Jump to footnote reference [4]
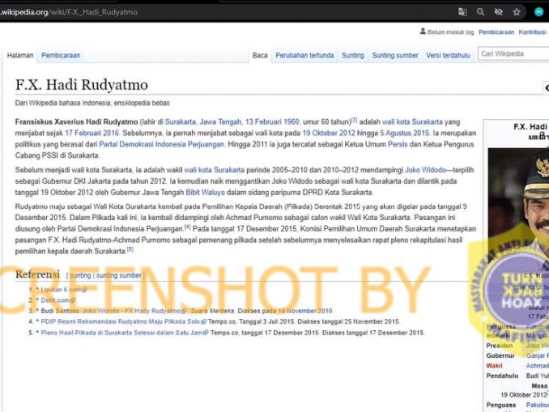Screen dimensions: 549x412 187,227
